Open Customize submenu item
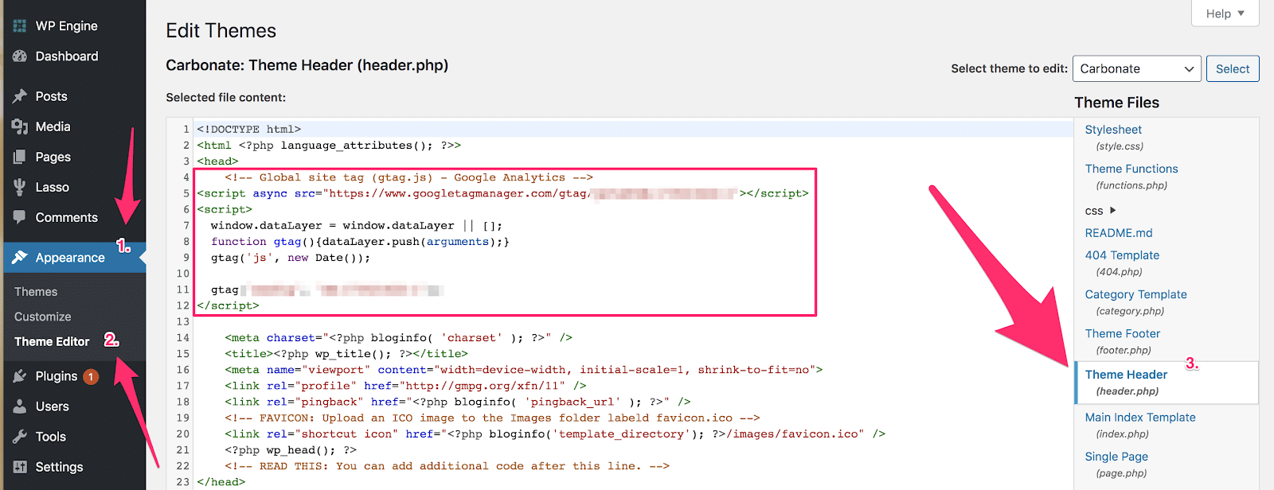The image size is (1274, 490). [x=43, y=317]
